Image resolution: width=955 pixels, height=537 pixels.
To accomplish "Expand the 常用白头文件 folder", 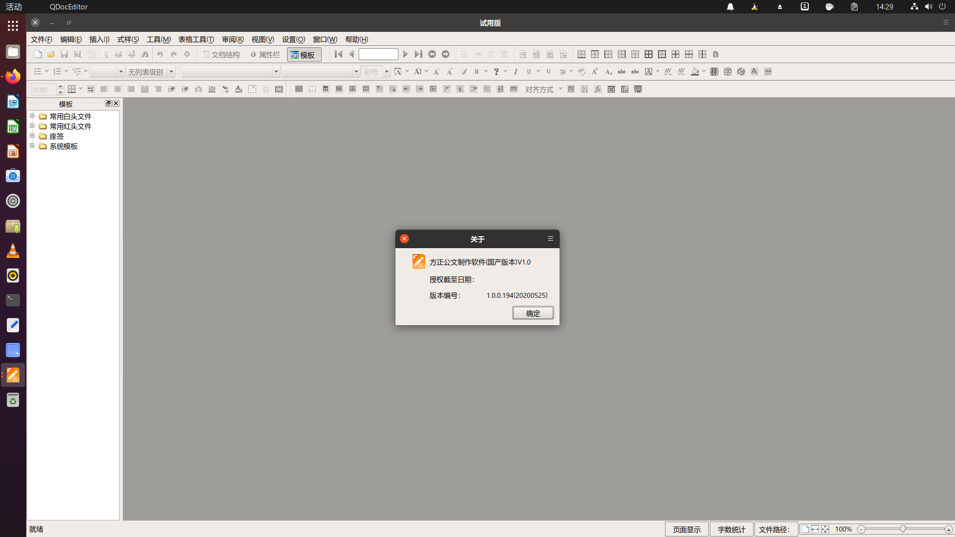I will [x=32, y=116].
